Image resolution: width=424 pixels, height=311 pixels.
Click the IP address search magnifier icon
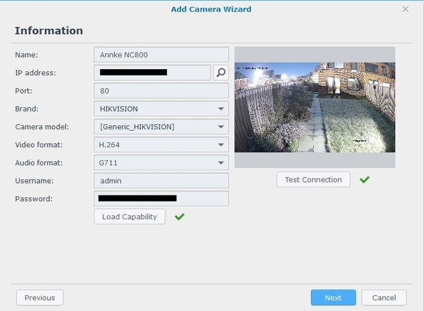[220, 72]
